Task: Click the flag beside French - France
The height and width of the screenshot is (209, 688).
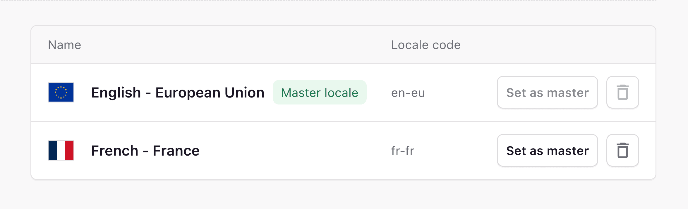Action: click(61, 151)
